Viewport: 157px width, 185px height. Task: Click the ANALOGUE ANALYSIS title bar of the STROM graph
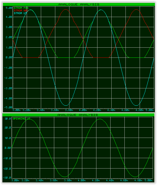click(79, 4)
